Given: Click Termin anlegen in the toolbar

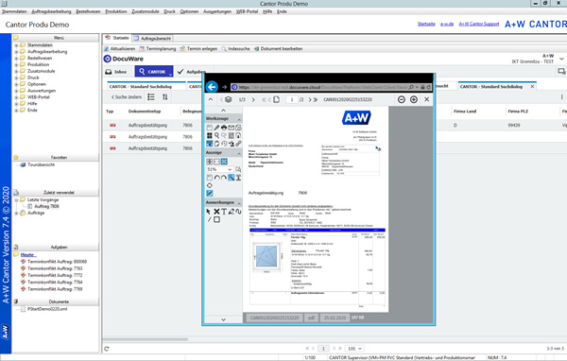Looking at the screenshot, I should point(198,49).
